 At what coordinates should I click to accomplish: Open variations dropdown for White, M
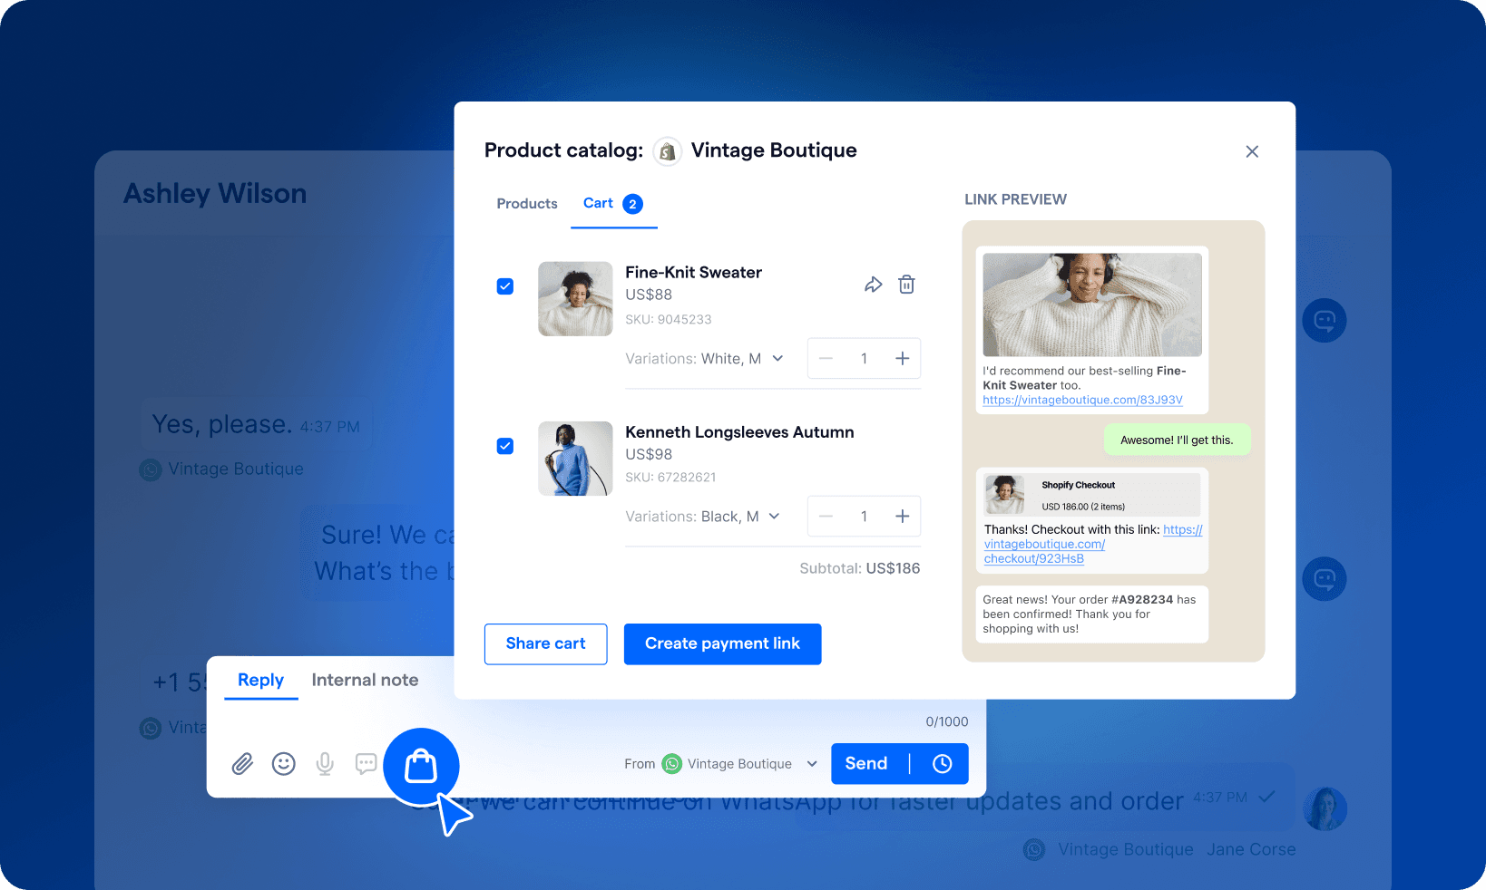[x=778, y=358]
